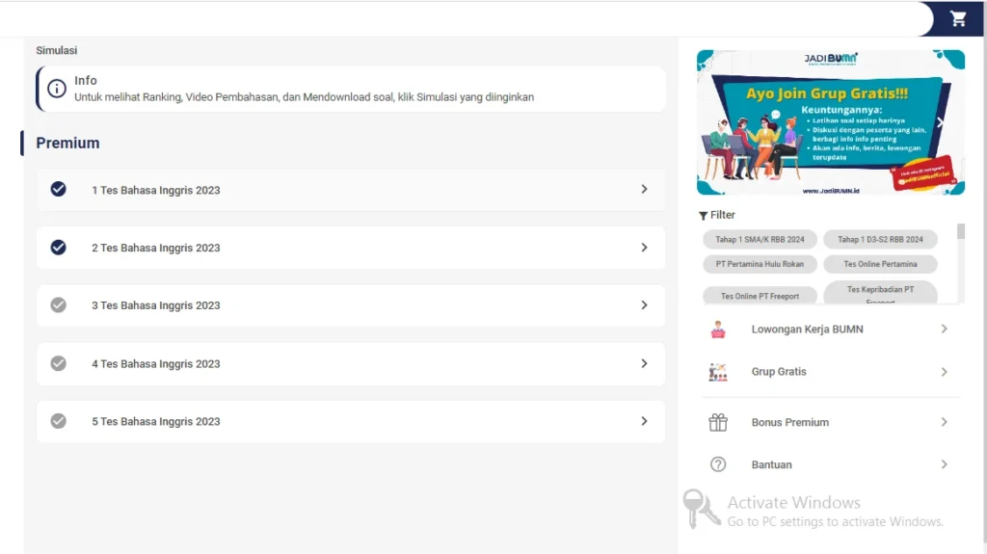The width and height of the screenshot is (987, 554).
Task: Open Lowongan Kerja BUMN menu item
Action: tap(830, 330)
